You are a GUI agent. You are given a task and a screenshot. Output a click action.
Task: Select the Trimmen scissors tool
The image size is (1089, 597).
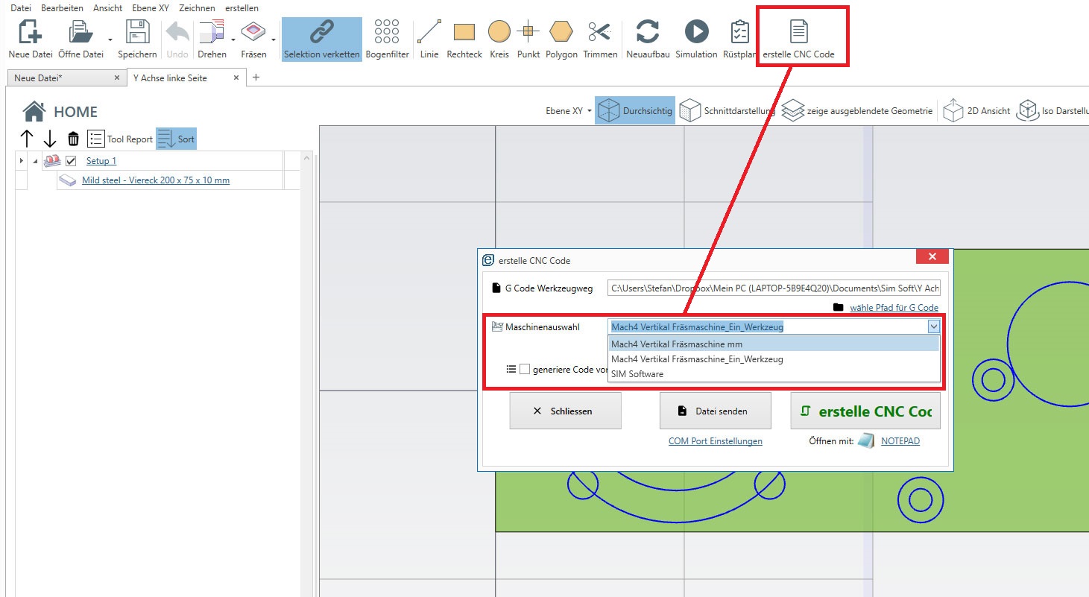click(599, 33)
